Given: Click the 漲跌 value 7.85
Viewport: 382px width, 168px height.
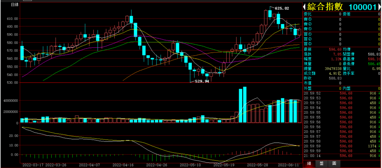Looking at the screenshot, I should pyautogui.click(x=337, y=54).
